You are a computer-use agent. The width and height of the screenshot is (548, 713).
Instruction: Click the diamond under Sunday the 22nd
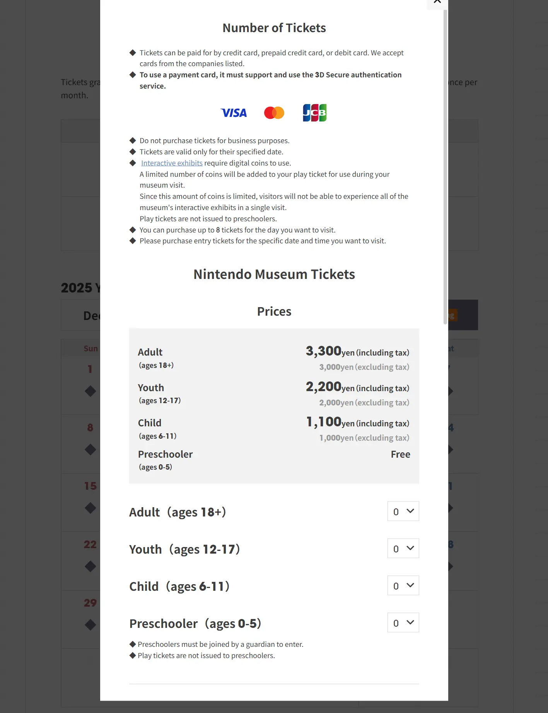90,566
